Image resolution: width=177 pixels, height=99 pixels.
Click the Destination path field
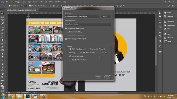pos(82,16)
